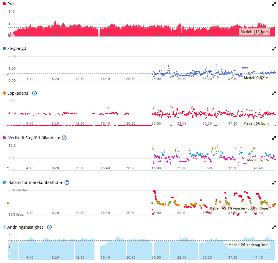Click the purple Vertikalt Stegförhållande legend dot
This screenshot has height=263, width=278.
(4, 138)
